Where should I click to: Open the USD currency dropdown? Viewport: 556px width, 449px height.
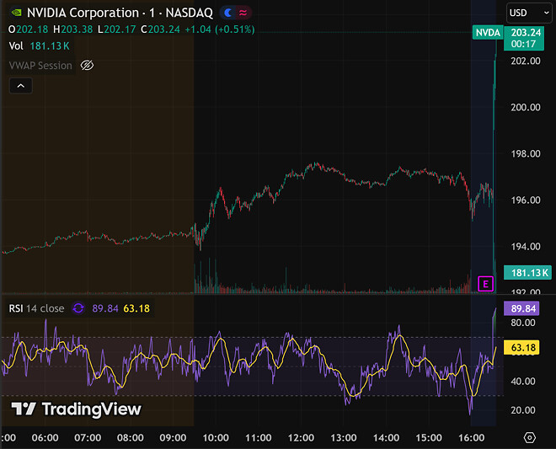[529, 13]
